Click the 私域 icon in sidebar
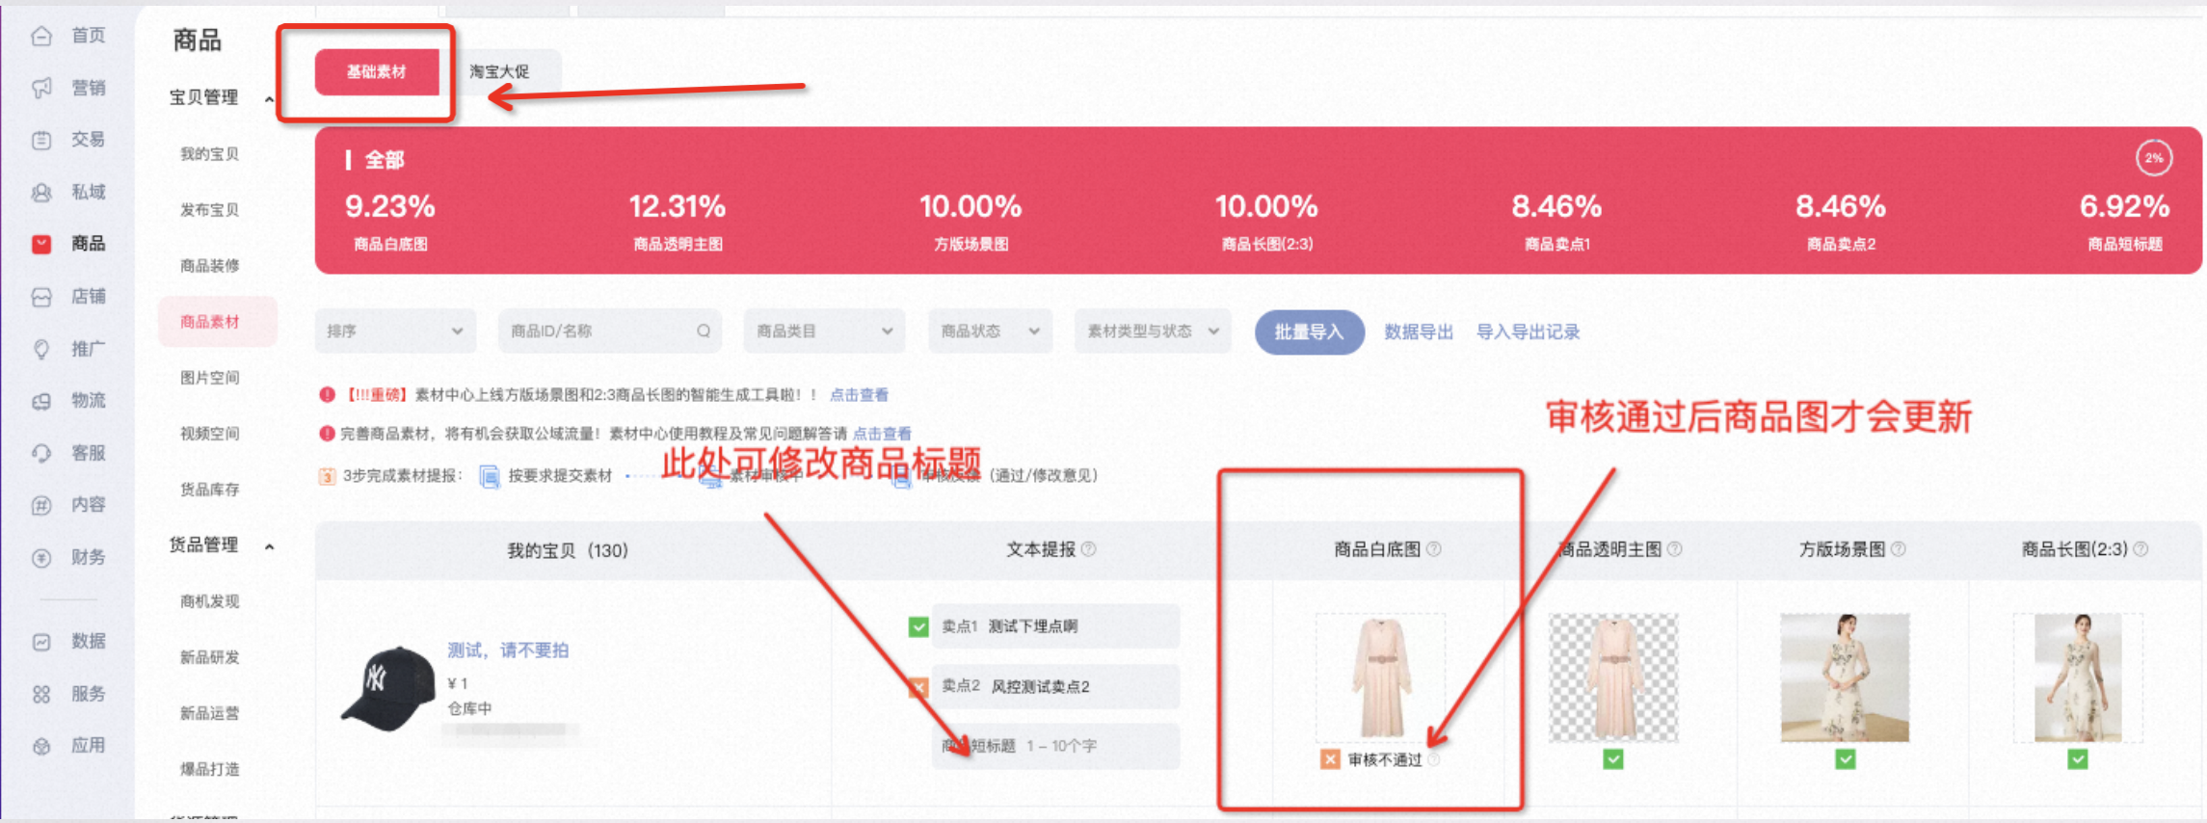2207x823 pixels. tap(41, 193)
